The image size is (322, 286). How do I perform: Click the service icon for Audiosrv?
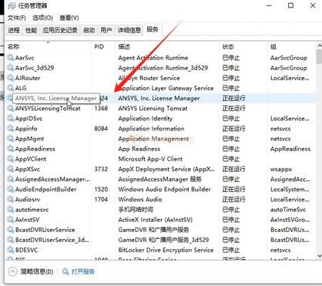[11, 200]
